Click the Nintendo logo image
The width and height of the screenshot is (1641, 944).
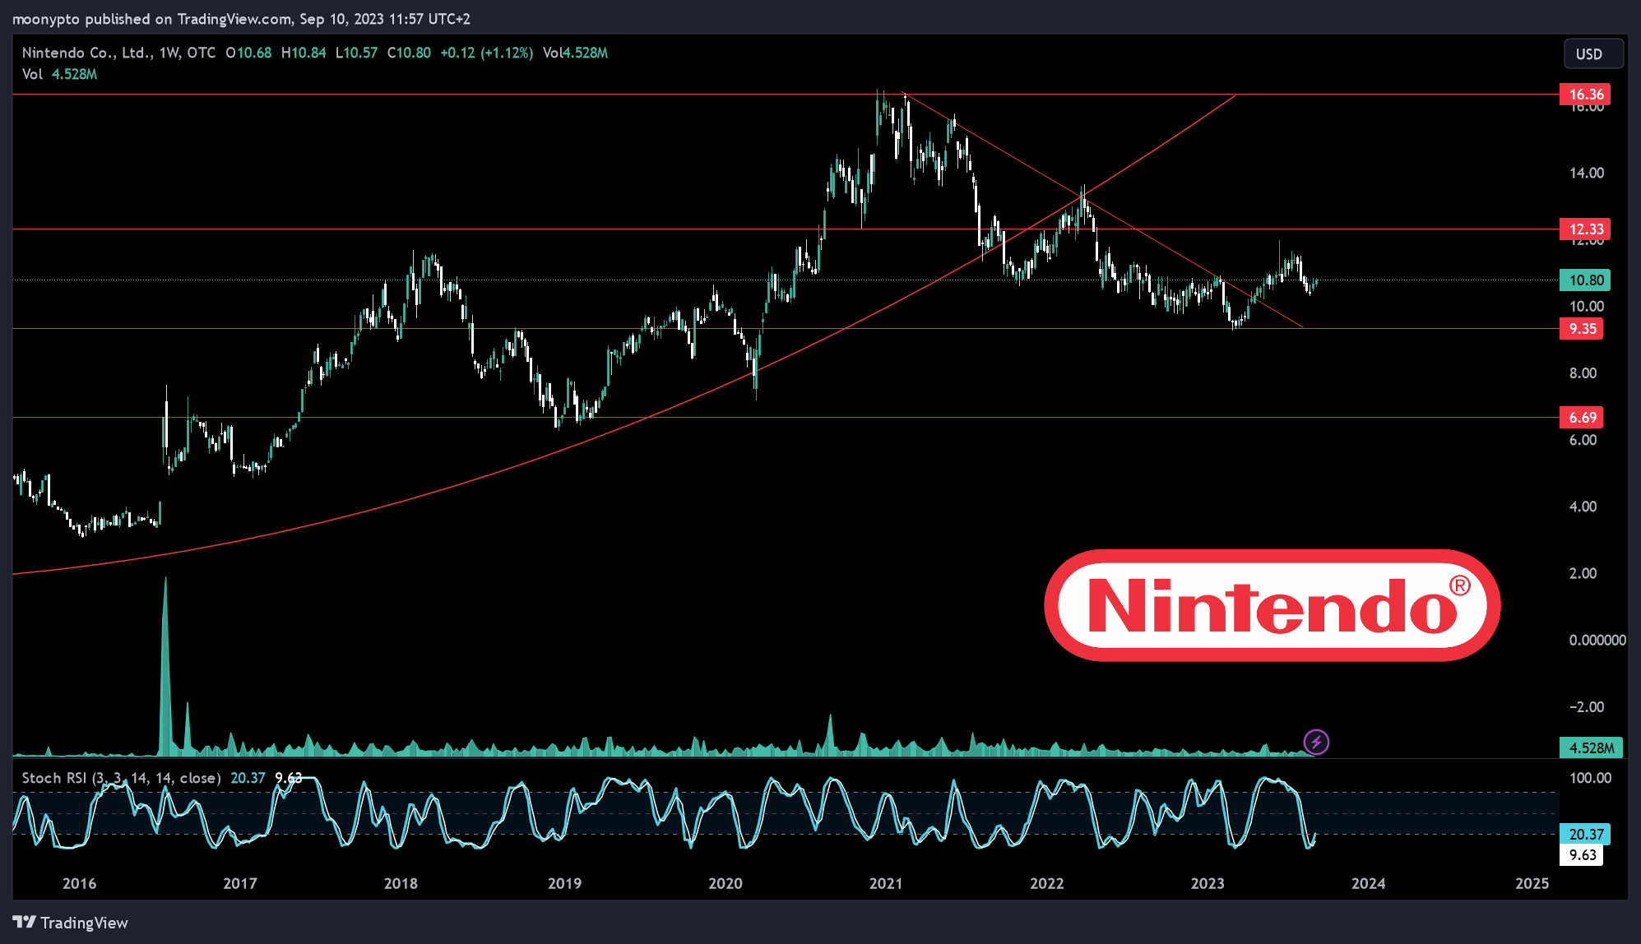(x=1272, y=605)
